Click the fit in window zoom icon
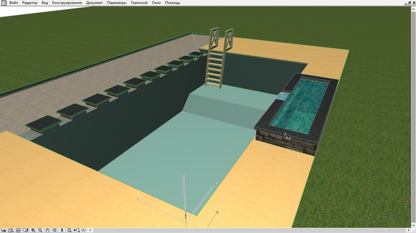Viewport: 416px width, 233px height. tap(69, 231)
